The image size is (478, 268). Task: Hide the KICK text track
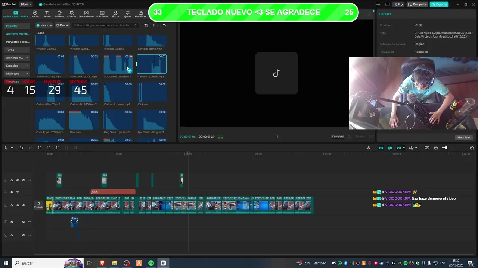pyautogui.click(x=18, y=192)
